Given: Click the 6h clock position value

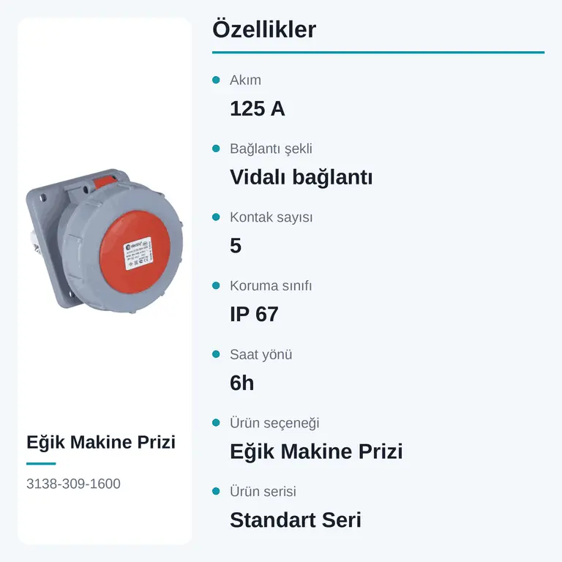Looking at the screenshot, I should point(242,383).
